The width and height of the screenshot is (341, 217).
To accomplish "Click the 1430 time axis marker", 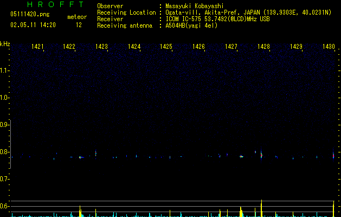I will pyautogui.click(x=329, y=47).
